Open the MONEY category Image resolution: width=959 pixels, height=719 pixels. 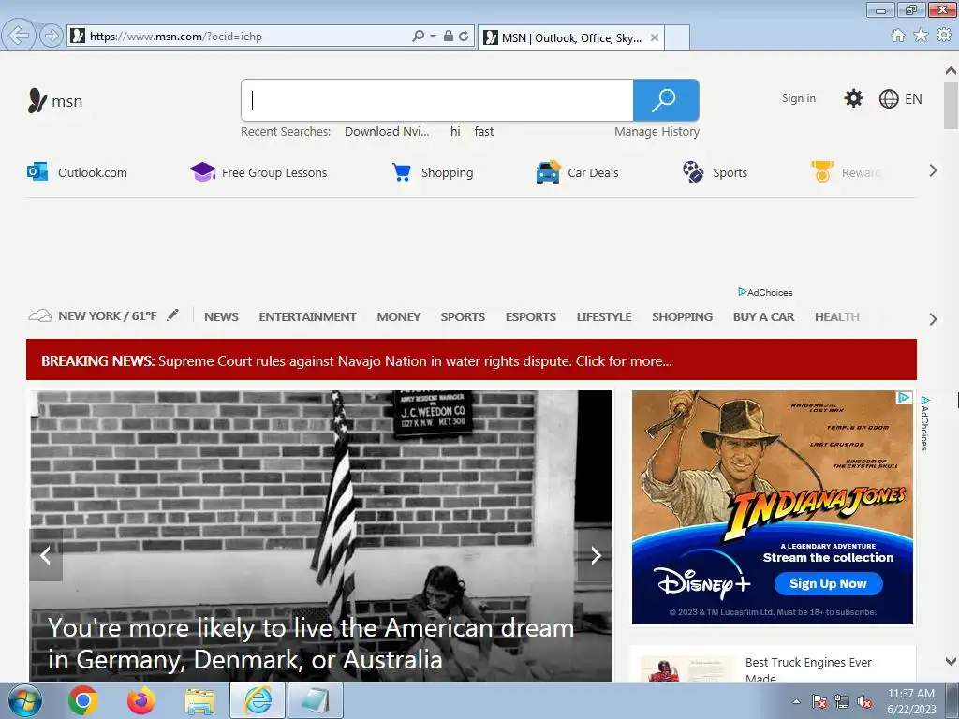tap(399, 316)
